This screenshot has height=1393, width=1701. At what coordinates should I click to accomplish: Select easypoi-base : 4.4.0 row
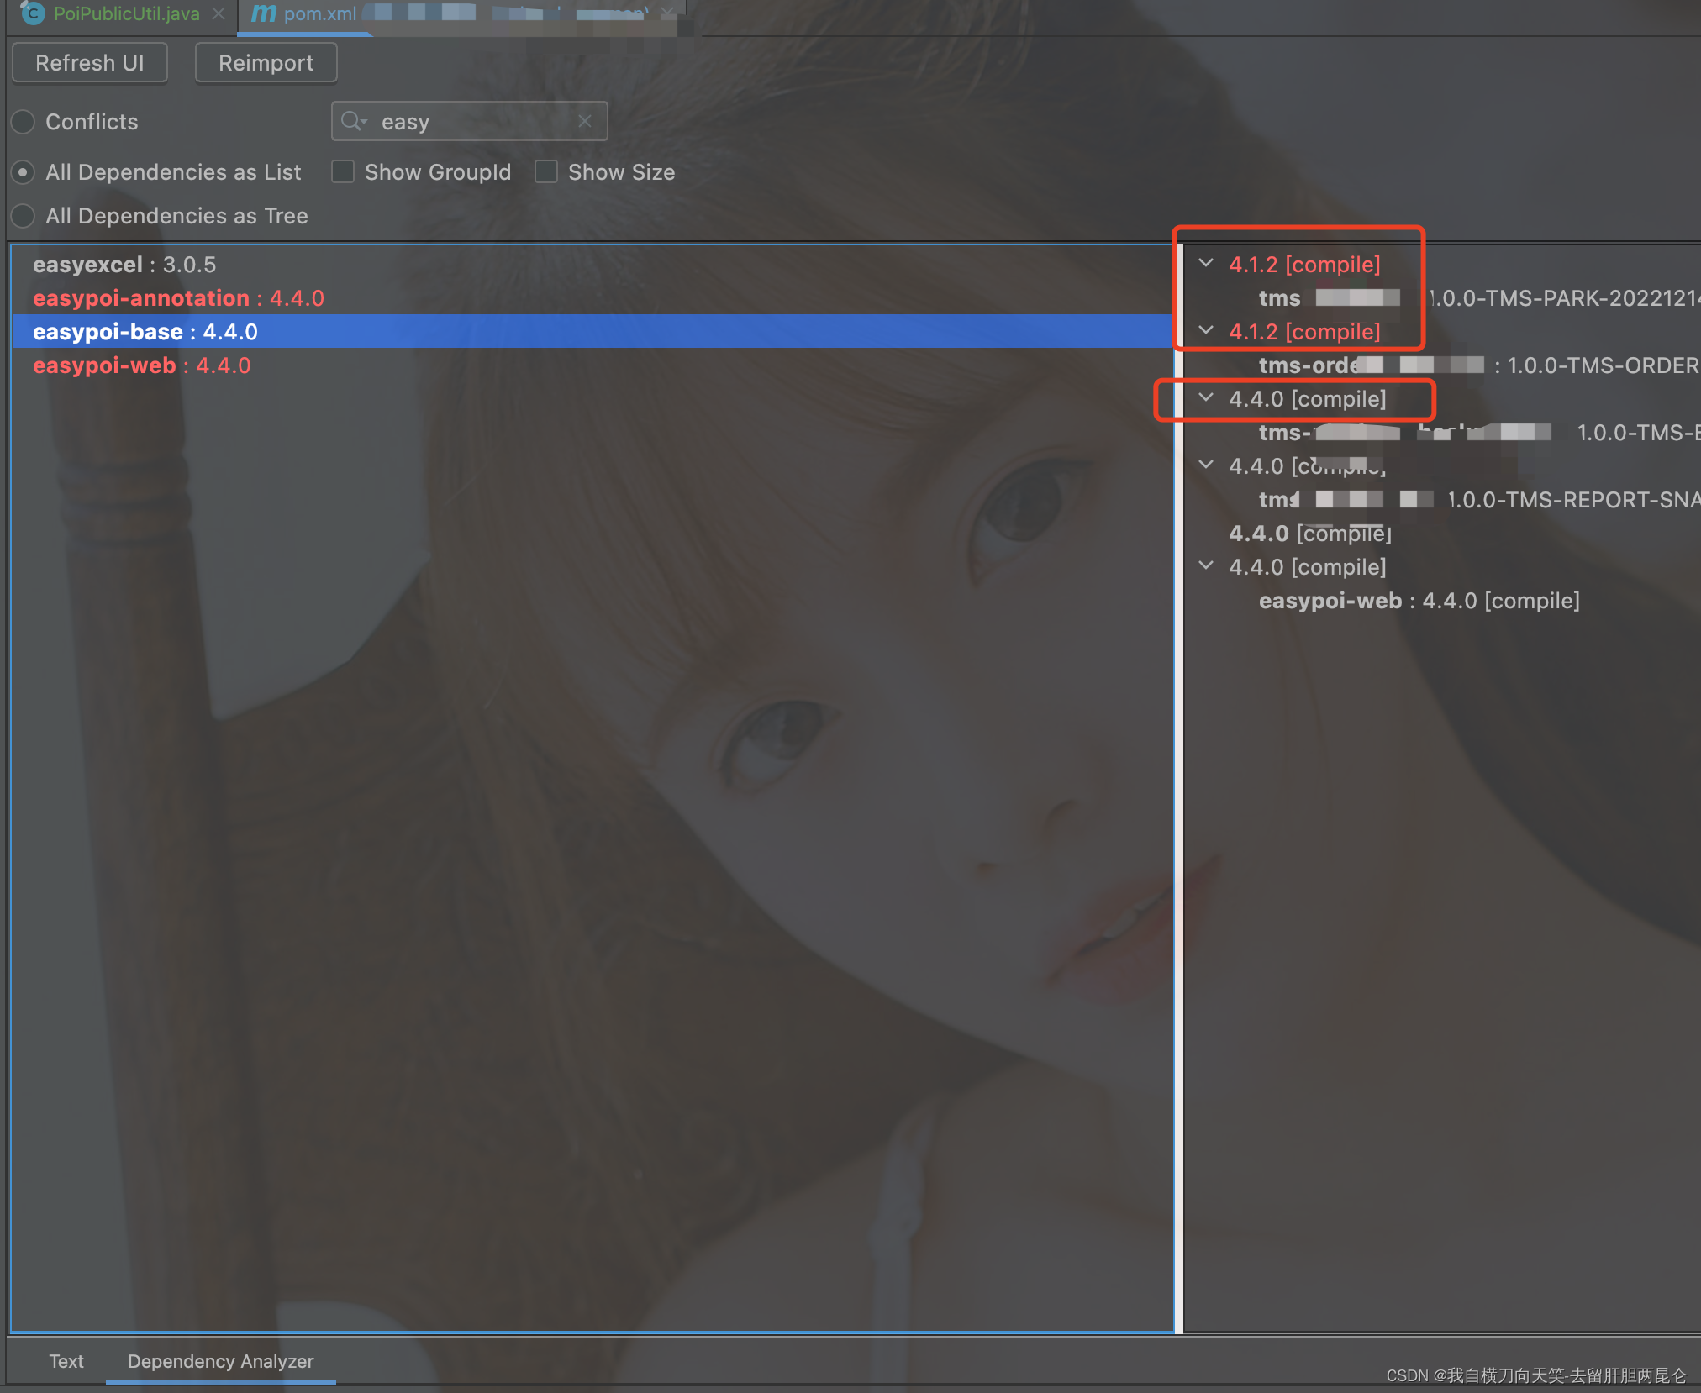592,332
